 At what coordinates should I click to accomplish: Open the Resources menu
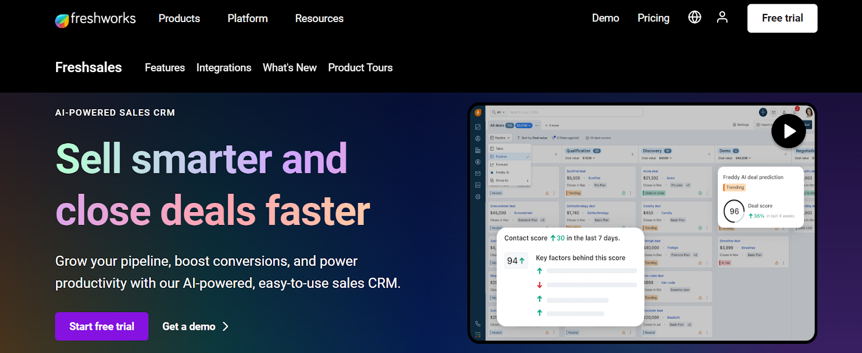[x=319, y=18]
